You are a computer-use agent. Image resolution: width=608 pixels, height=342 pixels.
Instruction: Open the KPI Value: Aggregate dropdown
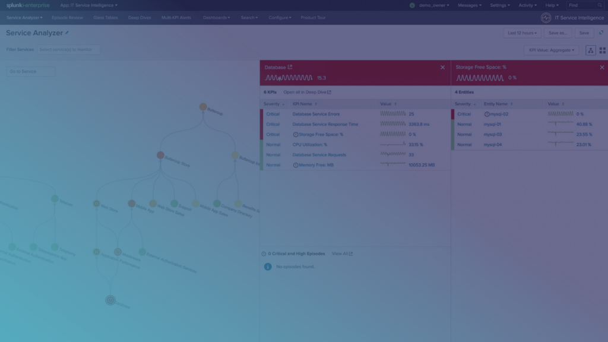pyautogui.click(x=552, y=50)
